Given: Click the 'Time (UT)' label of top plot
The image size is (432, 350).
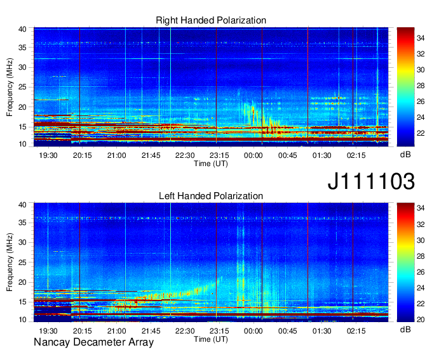Looking at the screenshot, I should [211, 164].
